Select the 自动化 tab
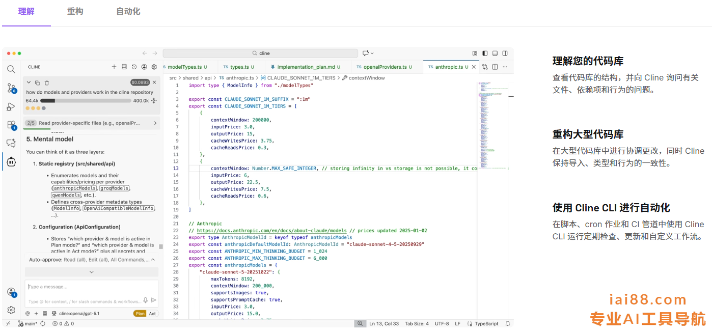The width and height of the screenshot is (712, 332). tap(128, 11)
